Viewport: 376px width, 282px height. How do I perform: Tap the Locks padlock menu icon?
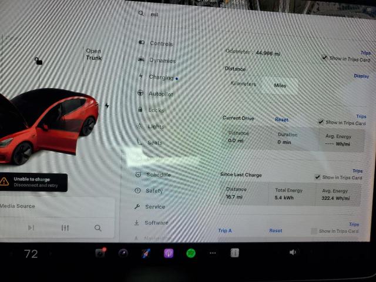[140, 109]
